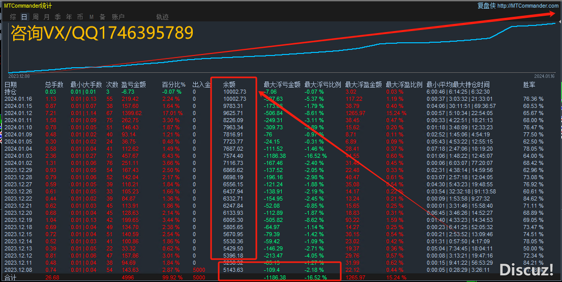Viewport: 562px width, 282px height.
Task: Switch to the 综 summary tab
Action: [x=13, y=17]
